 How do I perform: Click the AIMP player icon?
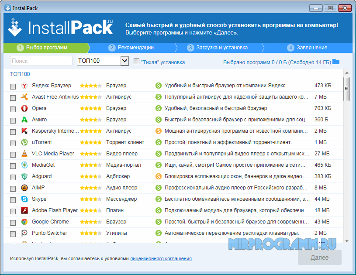[x=24, y=188]
